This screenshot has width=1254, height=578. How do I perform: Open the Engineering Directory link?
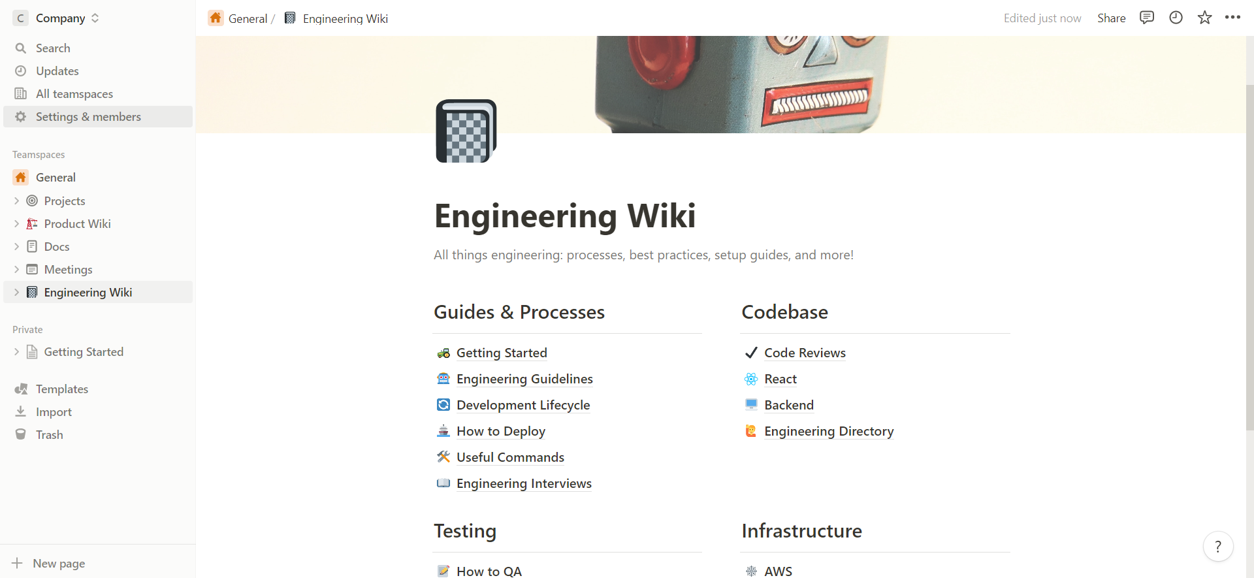[829, 431]
